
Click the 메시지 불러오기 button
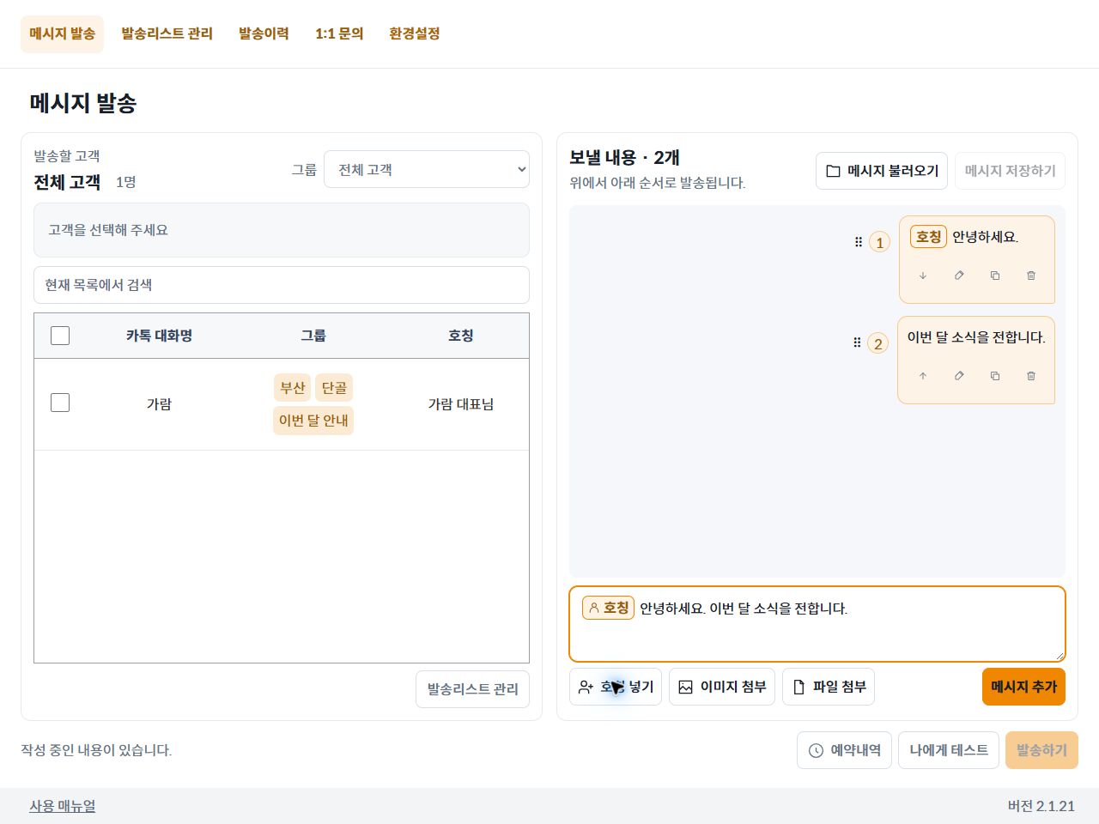[x=882, y=171]
